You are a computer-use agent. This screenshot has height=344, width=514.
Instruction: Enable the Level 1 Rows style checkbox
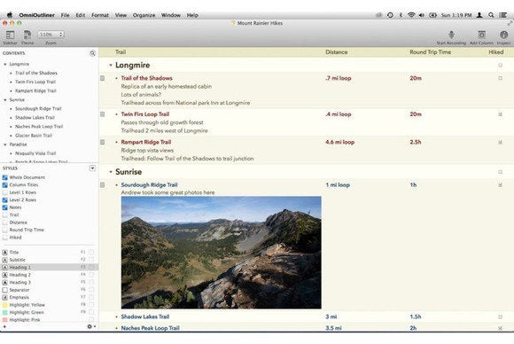pyautogui.click(x=5, y=192)
